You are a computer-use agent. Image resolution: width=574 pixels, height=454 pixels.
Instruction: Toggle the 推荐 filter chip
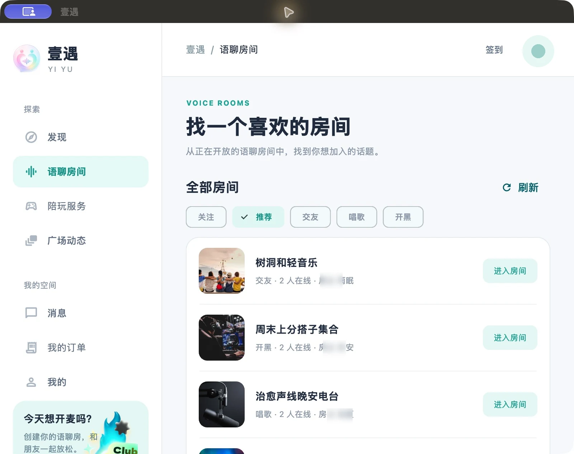258,217
